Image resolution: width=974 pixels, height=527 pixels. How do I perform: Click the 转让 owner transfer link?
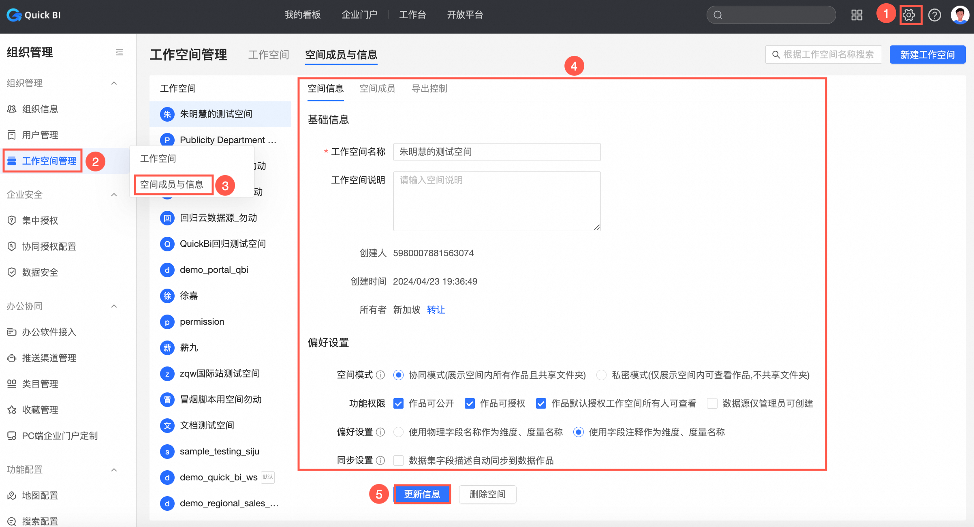pyautogui.click(x=436, y=310)
